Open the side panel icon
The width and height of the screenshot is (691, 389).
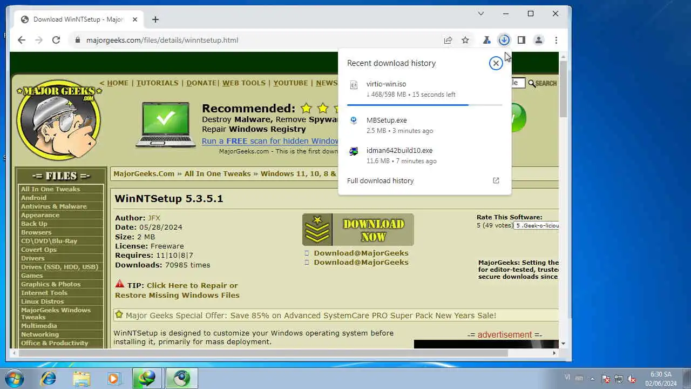pos(521,40)
